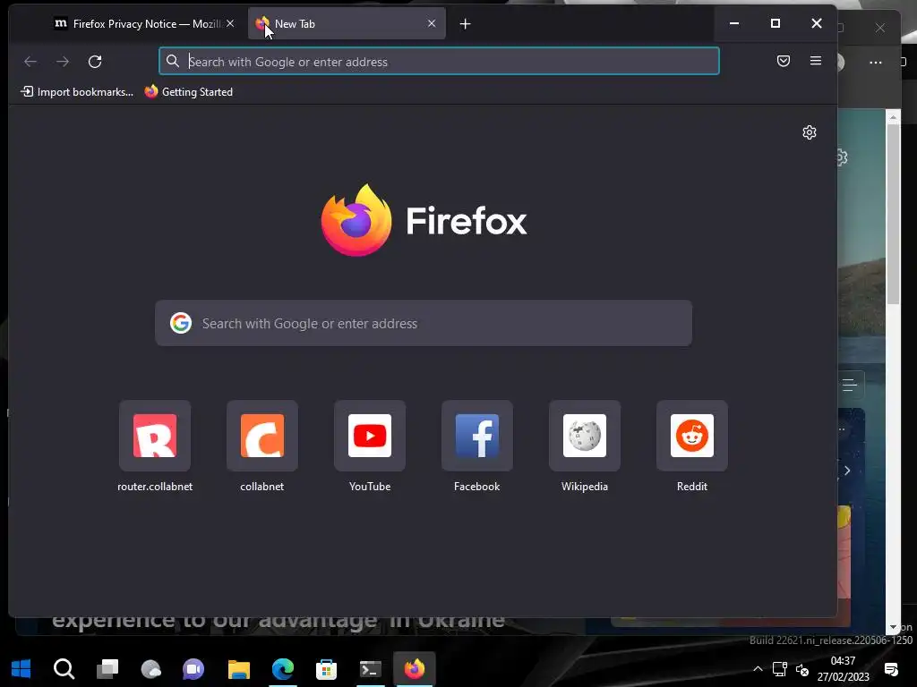Image resolution: width=917 pixels, height=687 pixels.
Task: Open Save to Pocket button
Action: coord(784,61)
